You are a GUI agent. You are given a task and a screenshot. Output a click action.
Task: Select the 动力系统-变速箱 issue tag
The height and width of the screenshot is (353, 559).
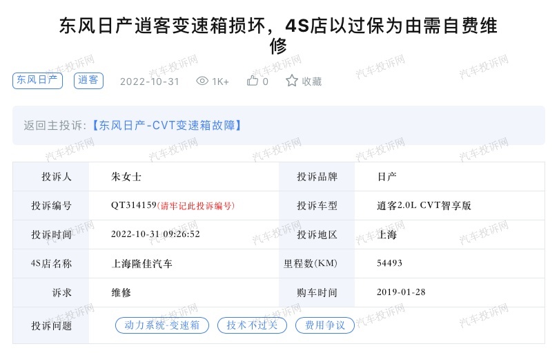coord(162,325)
